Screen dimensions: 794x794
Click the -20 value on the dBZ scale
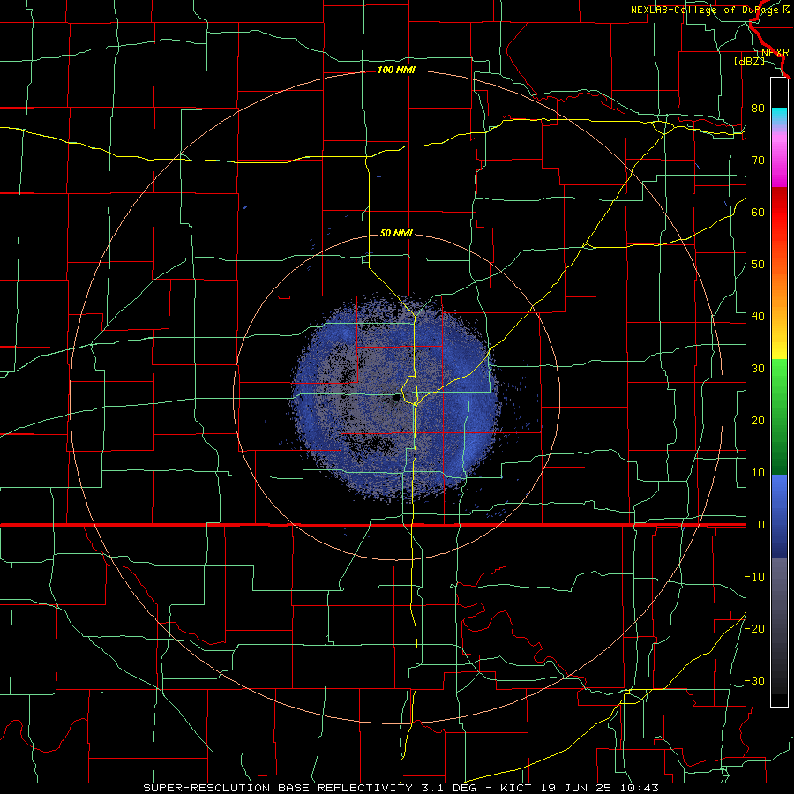tap(754, 629)
